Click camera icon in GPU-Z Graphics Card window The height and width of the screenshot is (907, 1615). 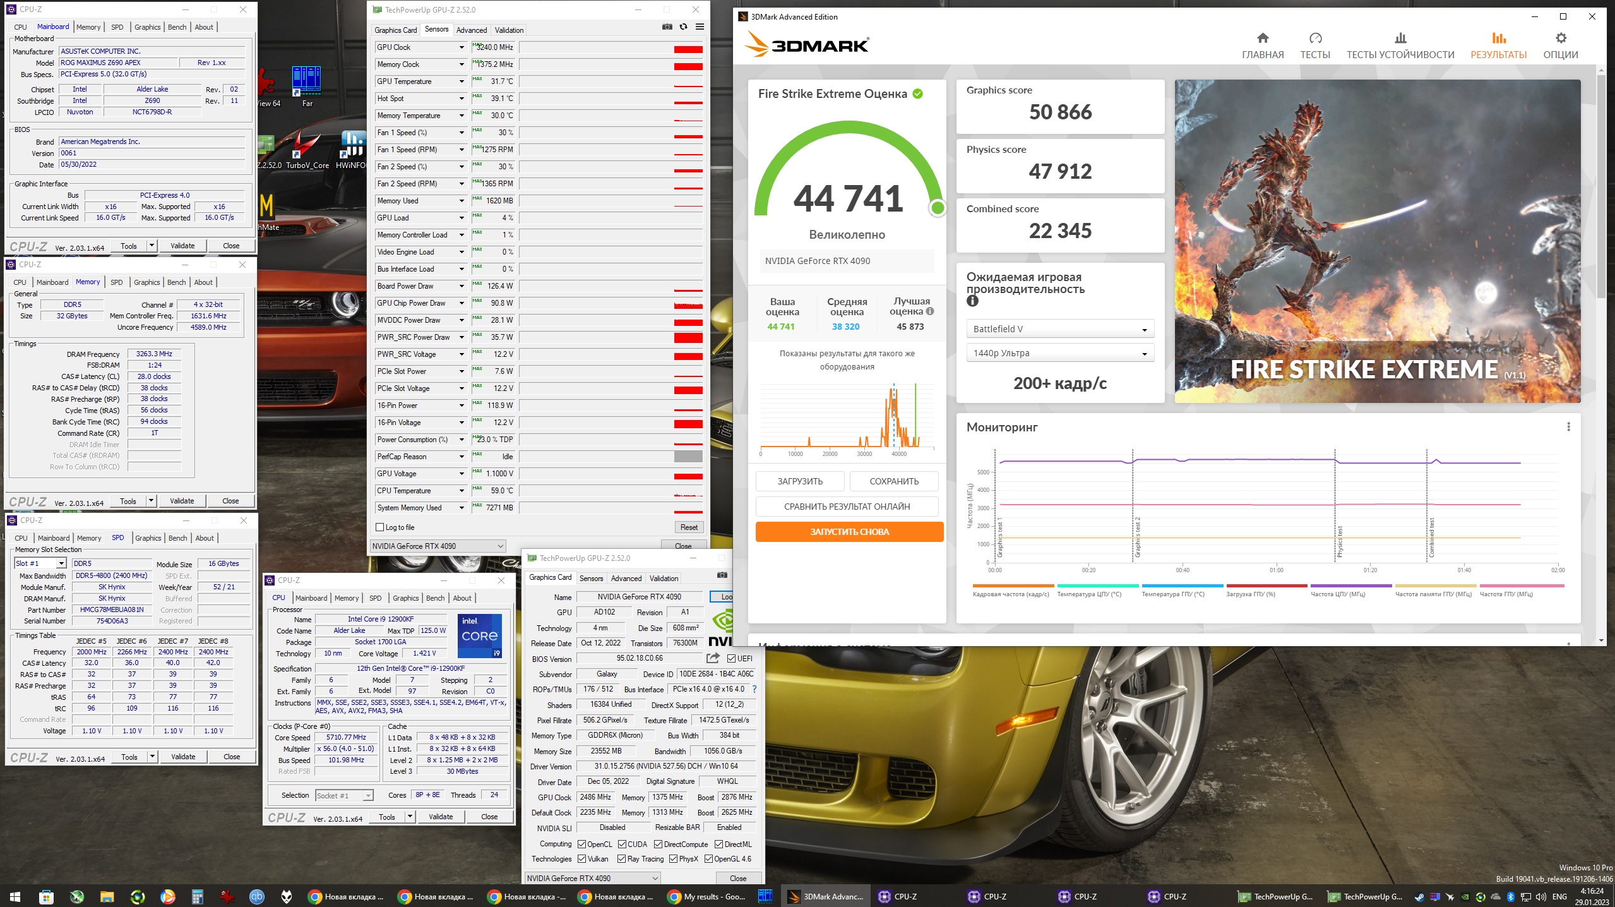point(722,575)
